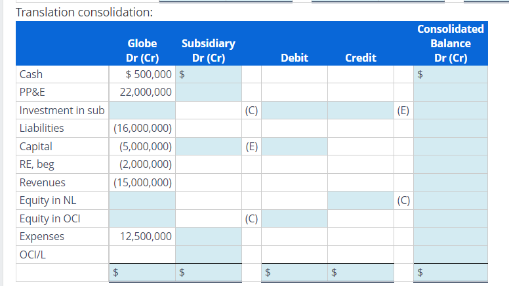Select Investment in sub Debit field

[x=295, y=110]
